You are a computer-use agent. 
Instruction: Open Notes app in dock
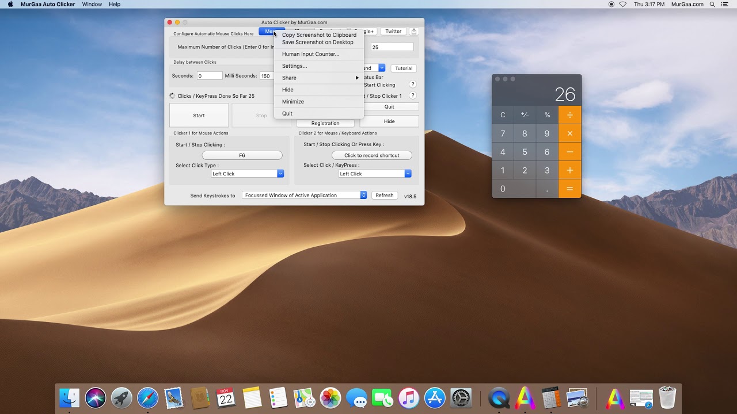pyautogui.click(x=252, y=398)
